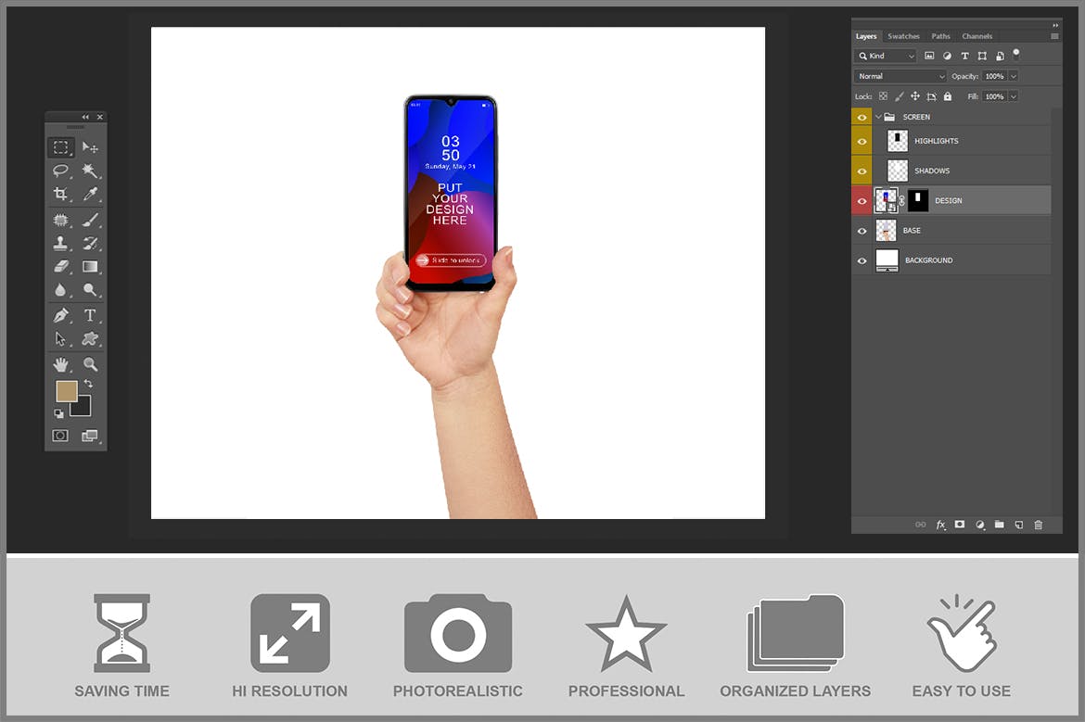Pick the Eyedropper tool
Screen dimensions: 1085x722
[x=92, y=195]
